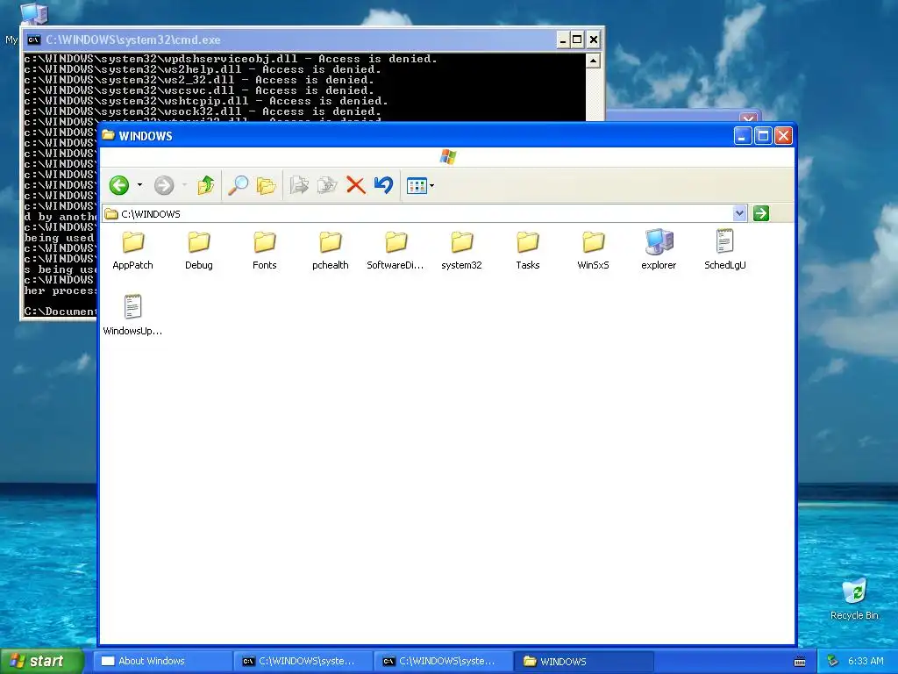The height and width of the screenshot is (674, 898).
Task: Select the system32 folder
Action: pos(461,250)
